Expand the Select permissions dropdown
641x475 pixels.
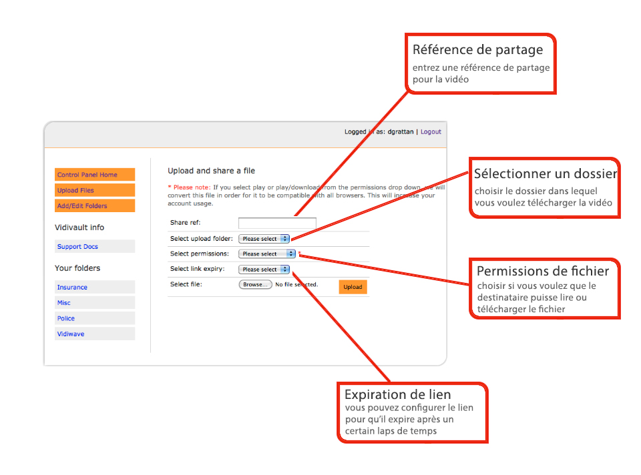click(x=267, y=254)
